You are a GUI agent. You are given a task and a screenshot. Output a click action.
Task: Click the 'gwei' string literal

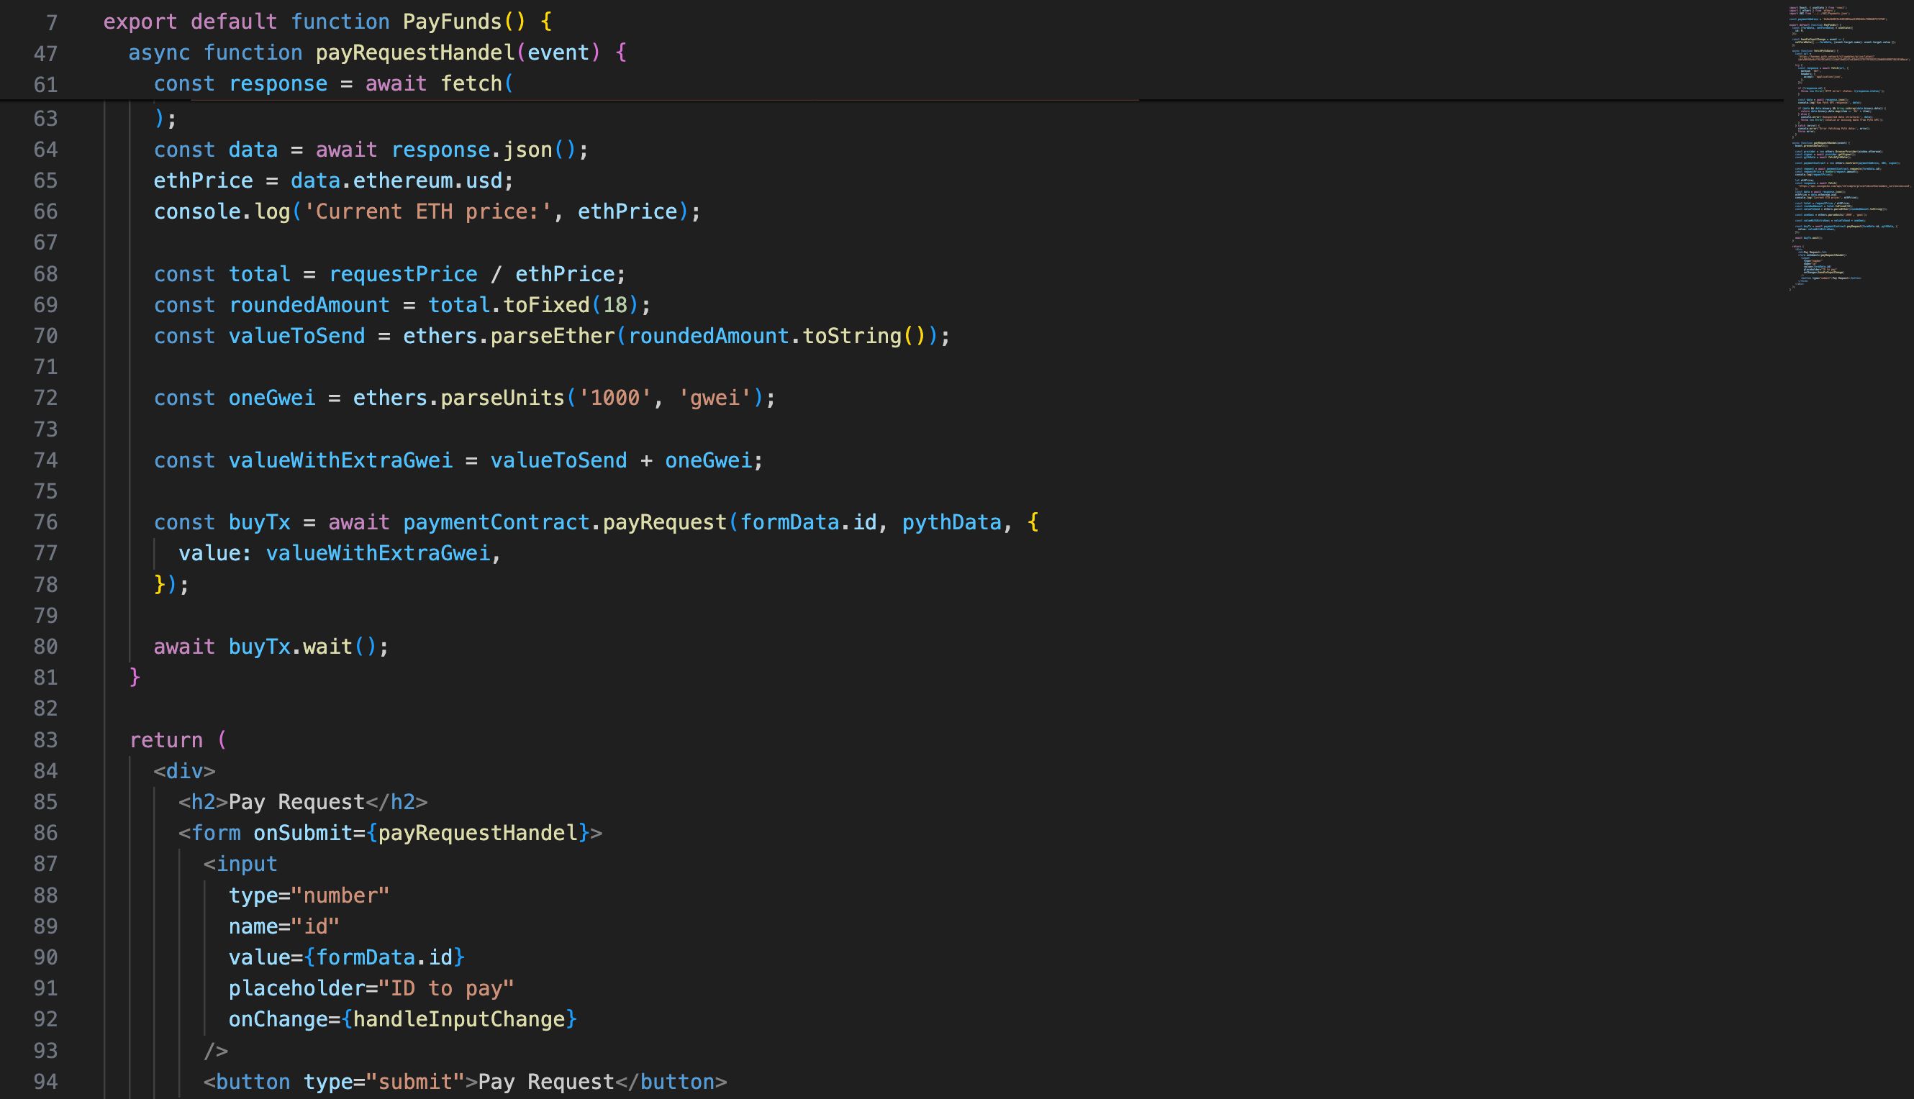pyautogui.click(x=715, y=398)
